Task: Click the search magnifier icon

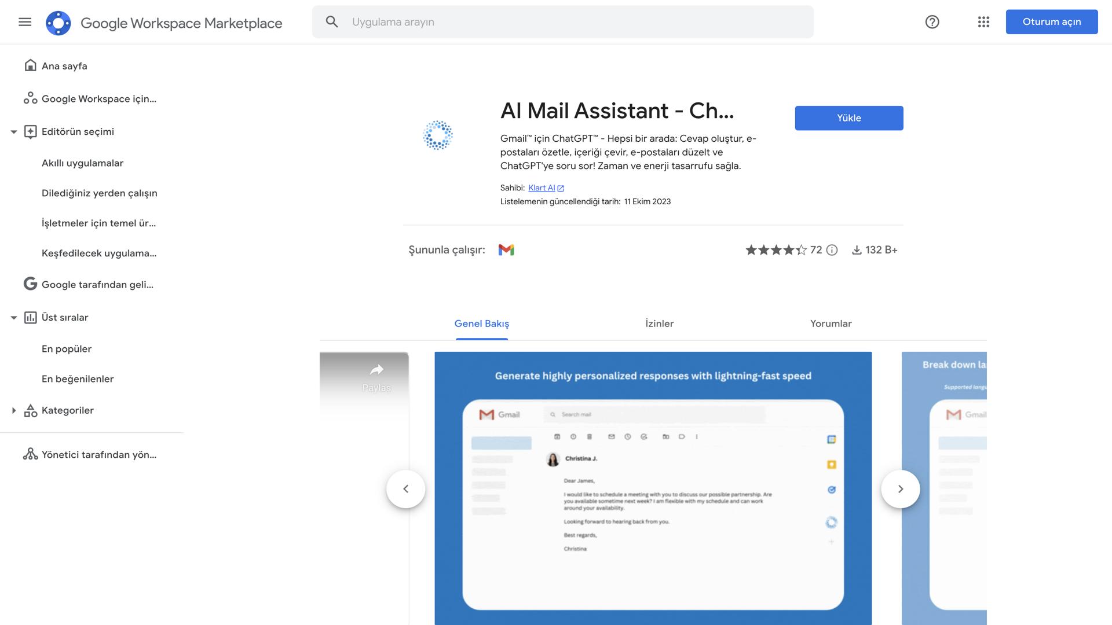Action: pos(332,21)
